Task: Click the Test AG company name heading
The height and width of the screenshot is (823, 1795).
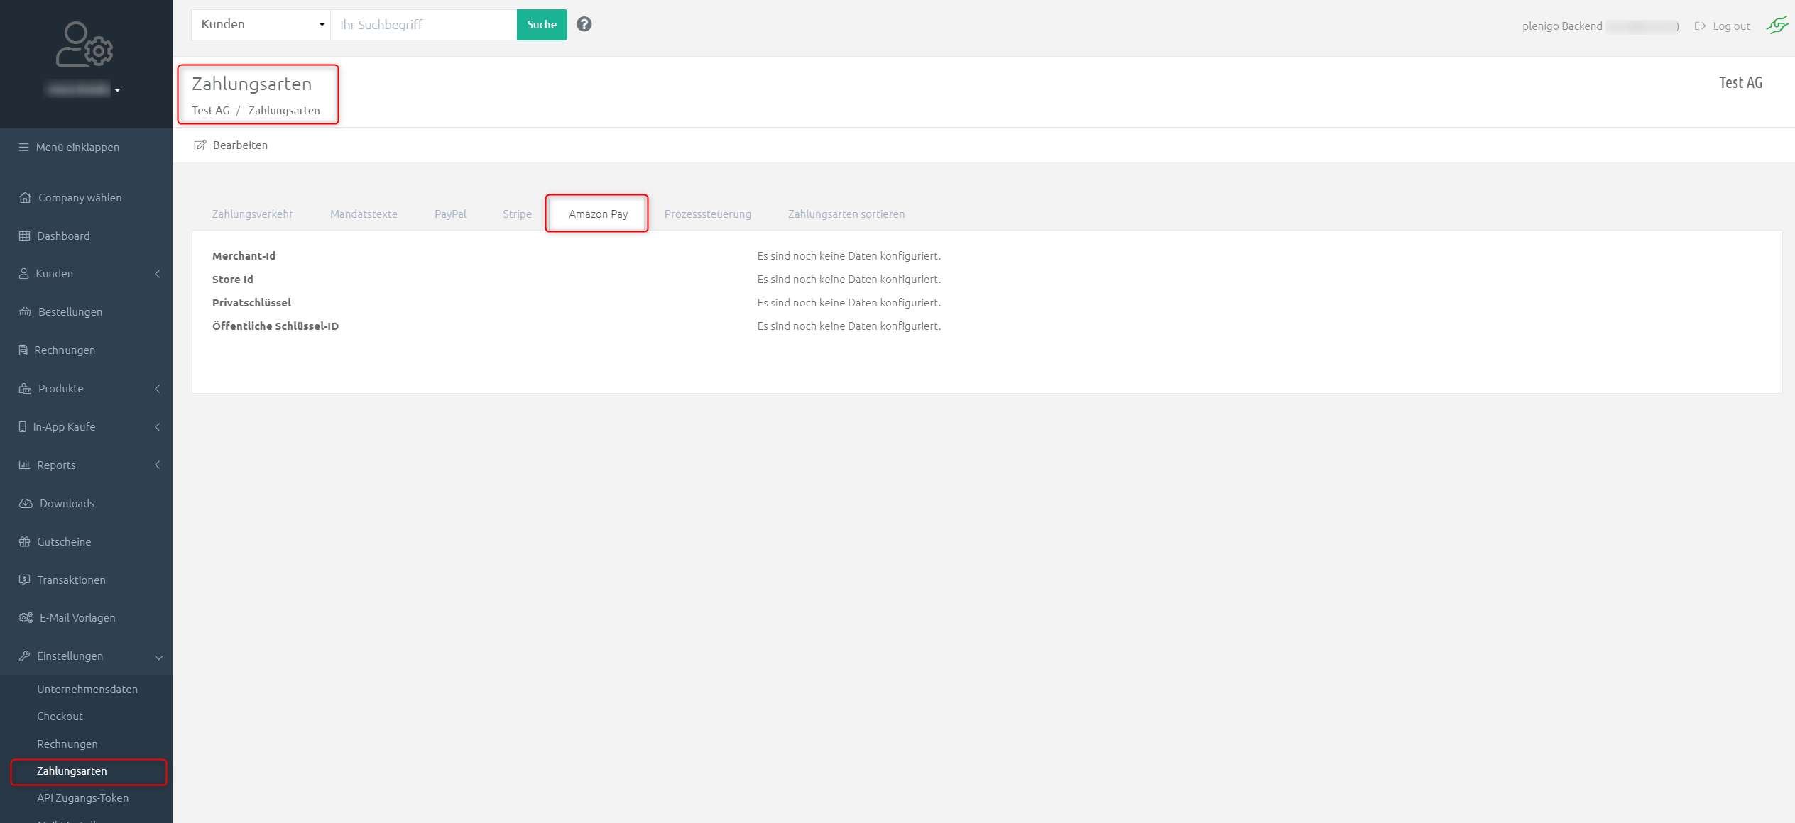Action: point(1740,83)
